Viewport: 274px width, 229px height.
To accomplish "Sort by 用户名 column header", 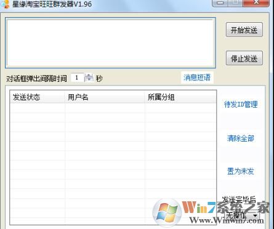I will click(x=105, y=97).
